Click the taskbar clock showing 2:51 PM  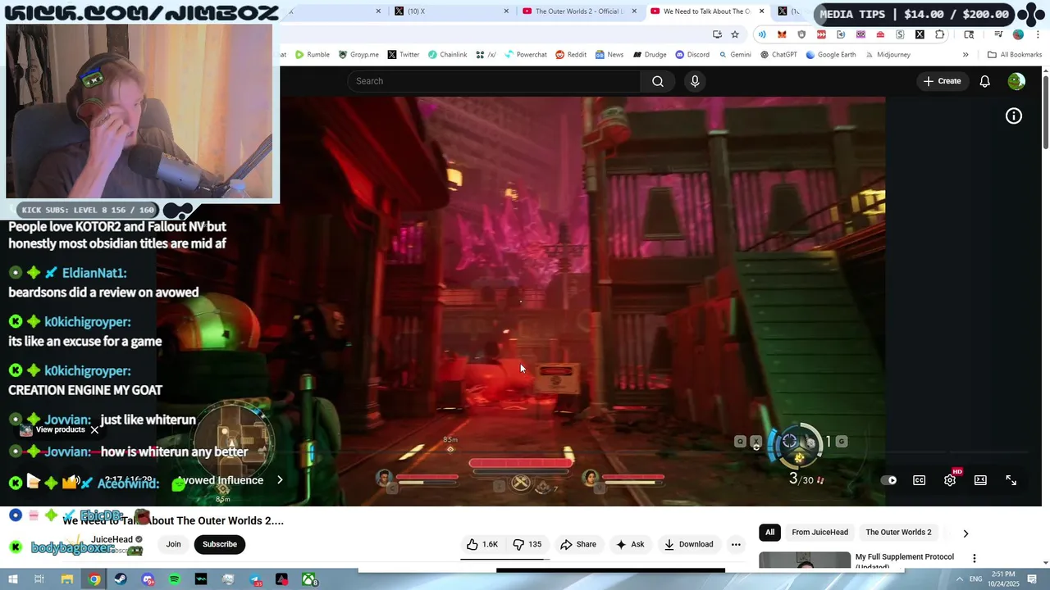[x=1003, y=579]
